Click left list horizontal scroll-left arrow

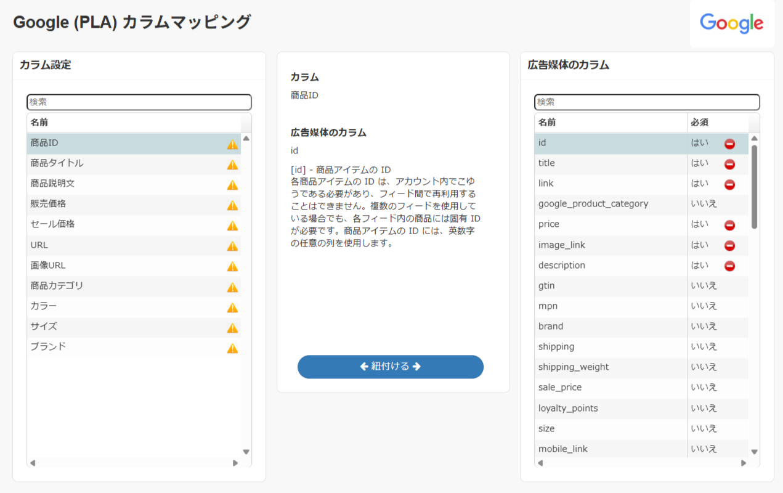33,463
